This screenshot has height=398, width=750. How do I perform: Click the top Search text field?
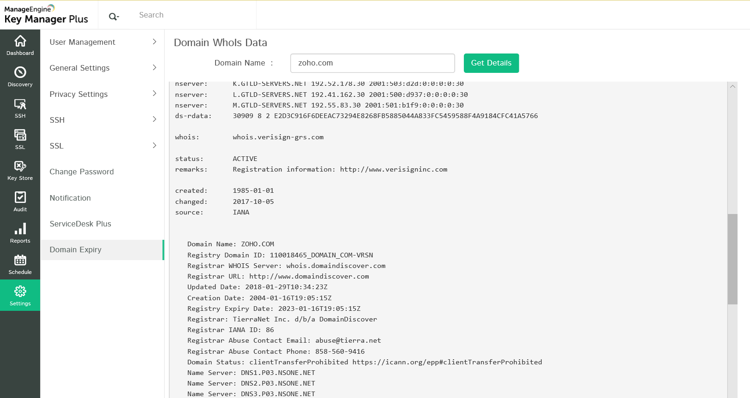tap(194, 15)
